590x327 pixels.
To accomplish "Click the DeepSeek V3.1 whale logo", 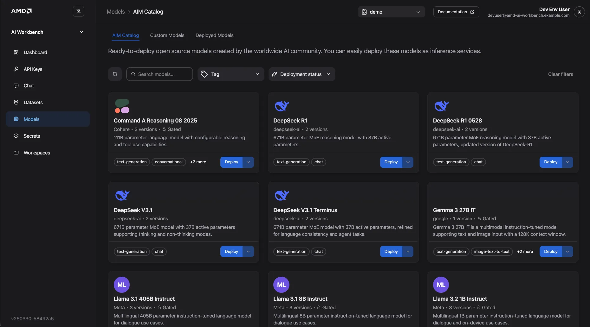I will pos(122,195).
